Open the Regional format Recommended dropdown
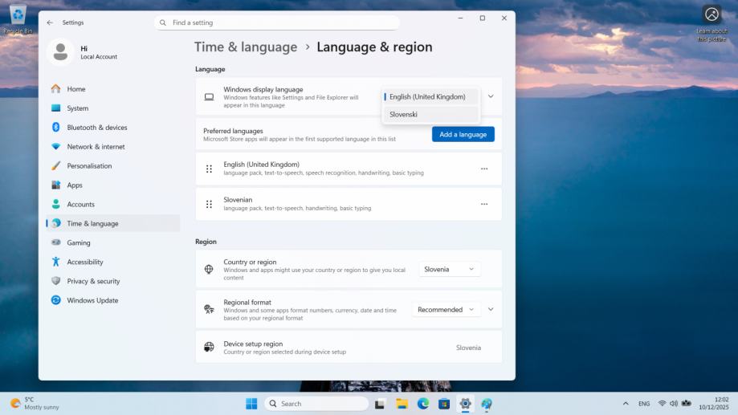738x415 pixels. point(446,309)
